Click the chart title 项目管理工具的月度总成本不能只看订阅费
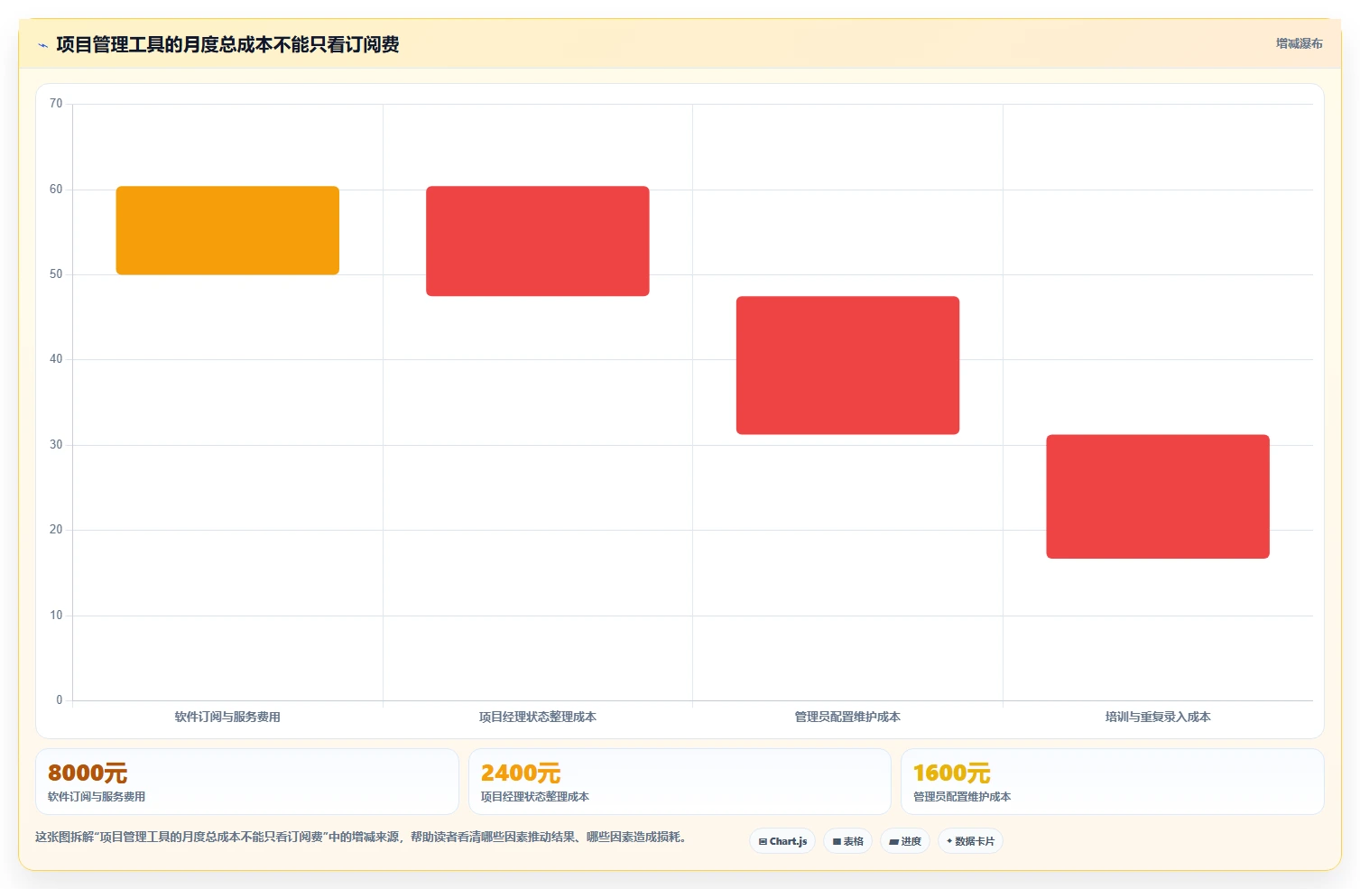 coord(227,44)
